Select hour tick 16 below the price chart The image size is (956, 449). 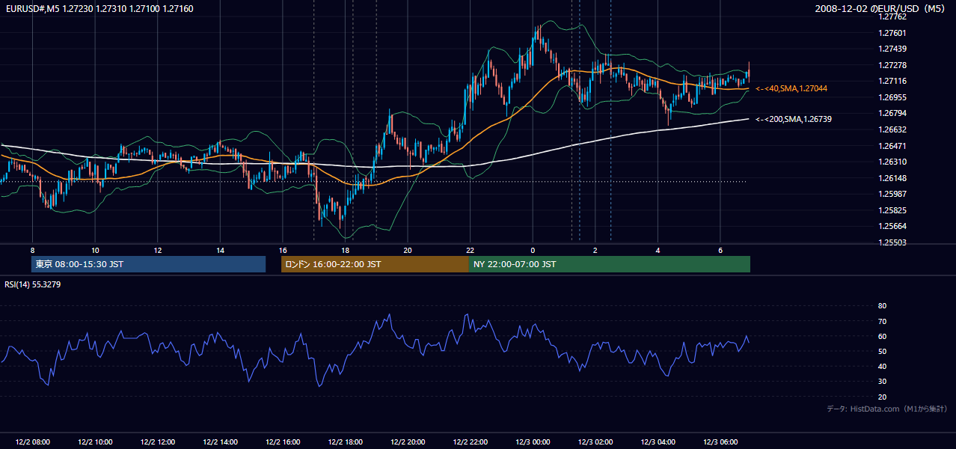click(283, 250)
